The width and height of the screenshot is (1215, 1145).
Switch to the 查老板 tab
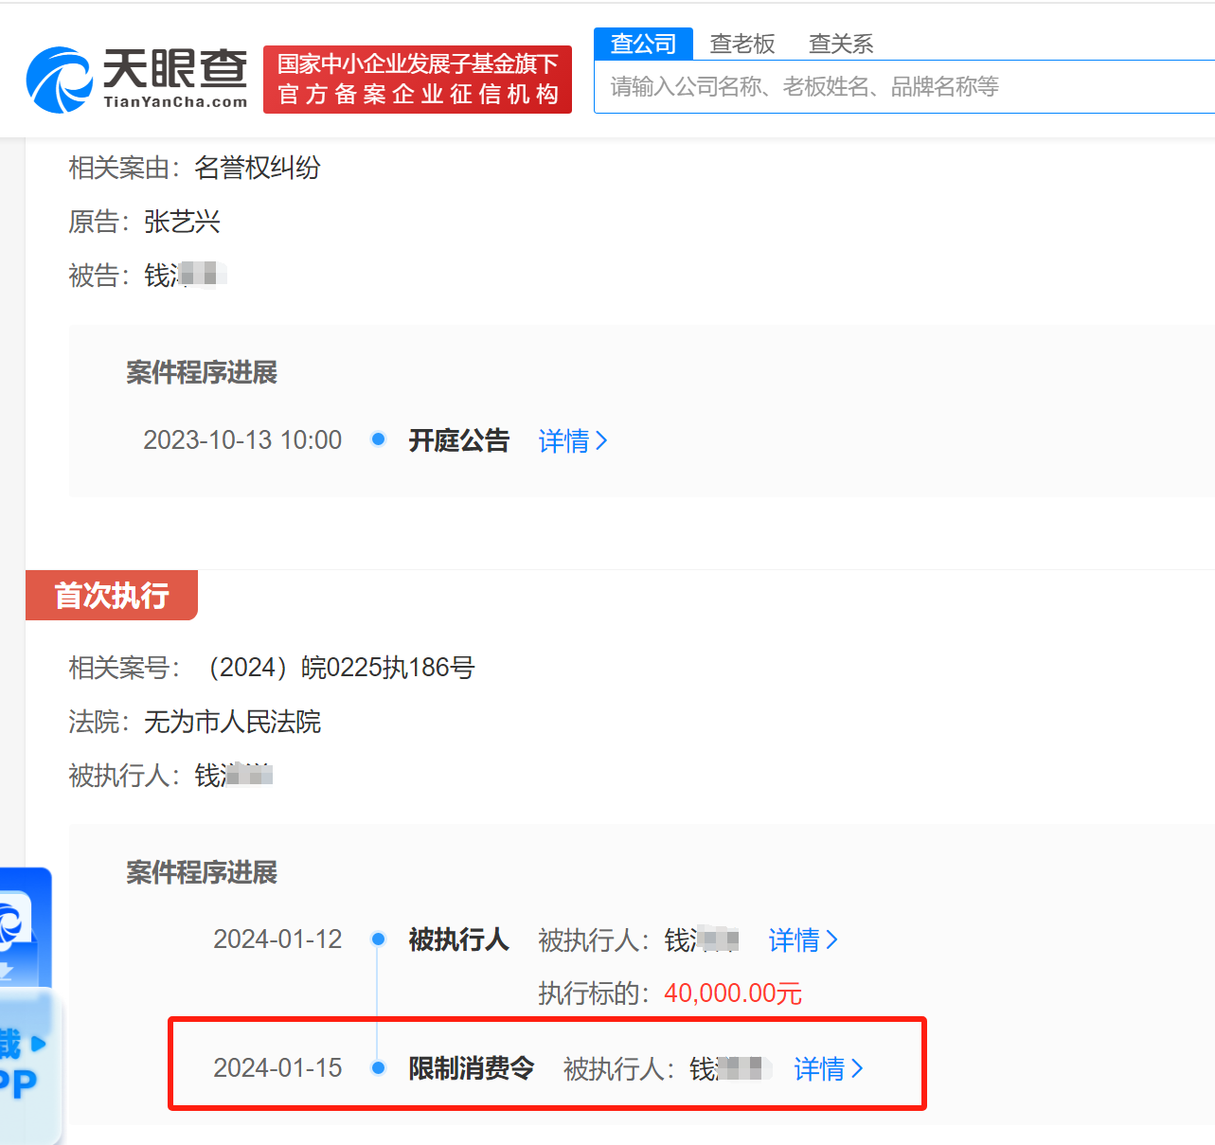coord(742,44)
